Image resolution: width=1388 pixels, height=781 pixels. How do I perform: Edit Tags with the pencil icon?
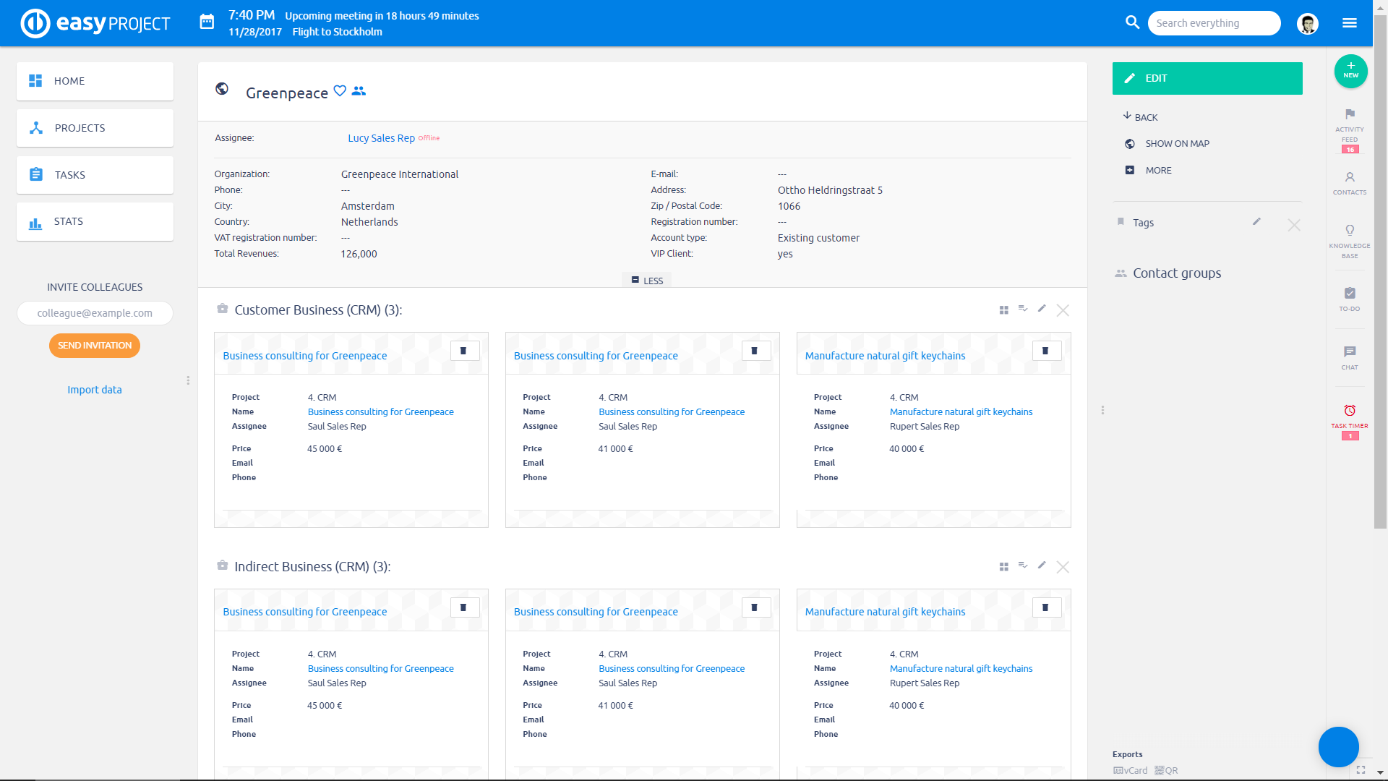click(x=1256, y=222)
